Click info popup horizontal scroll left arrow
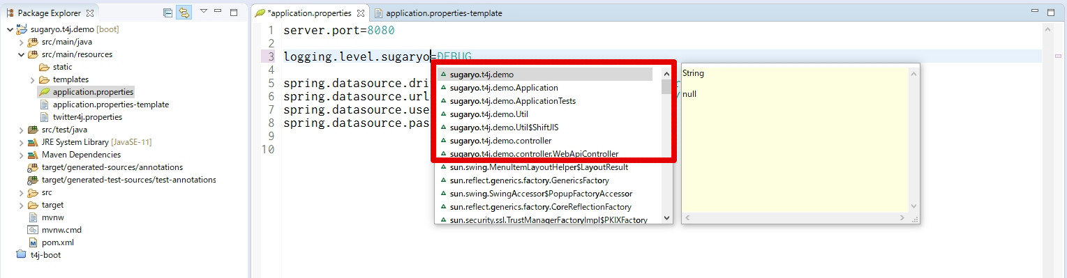 tap(688, 218)
